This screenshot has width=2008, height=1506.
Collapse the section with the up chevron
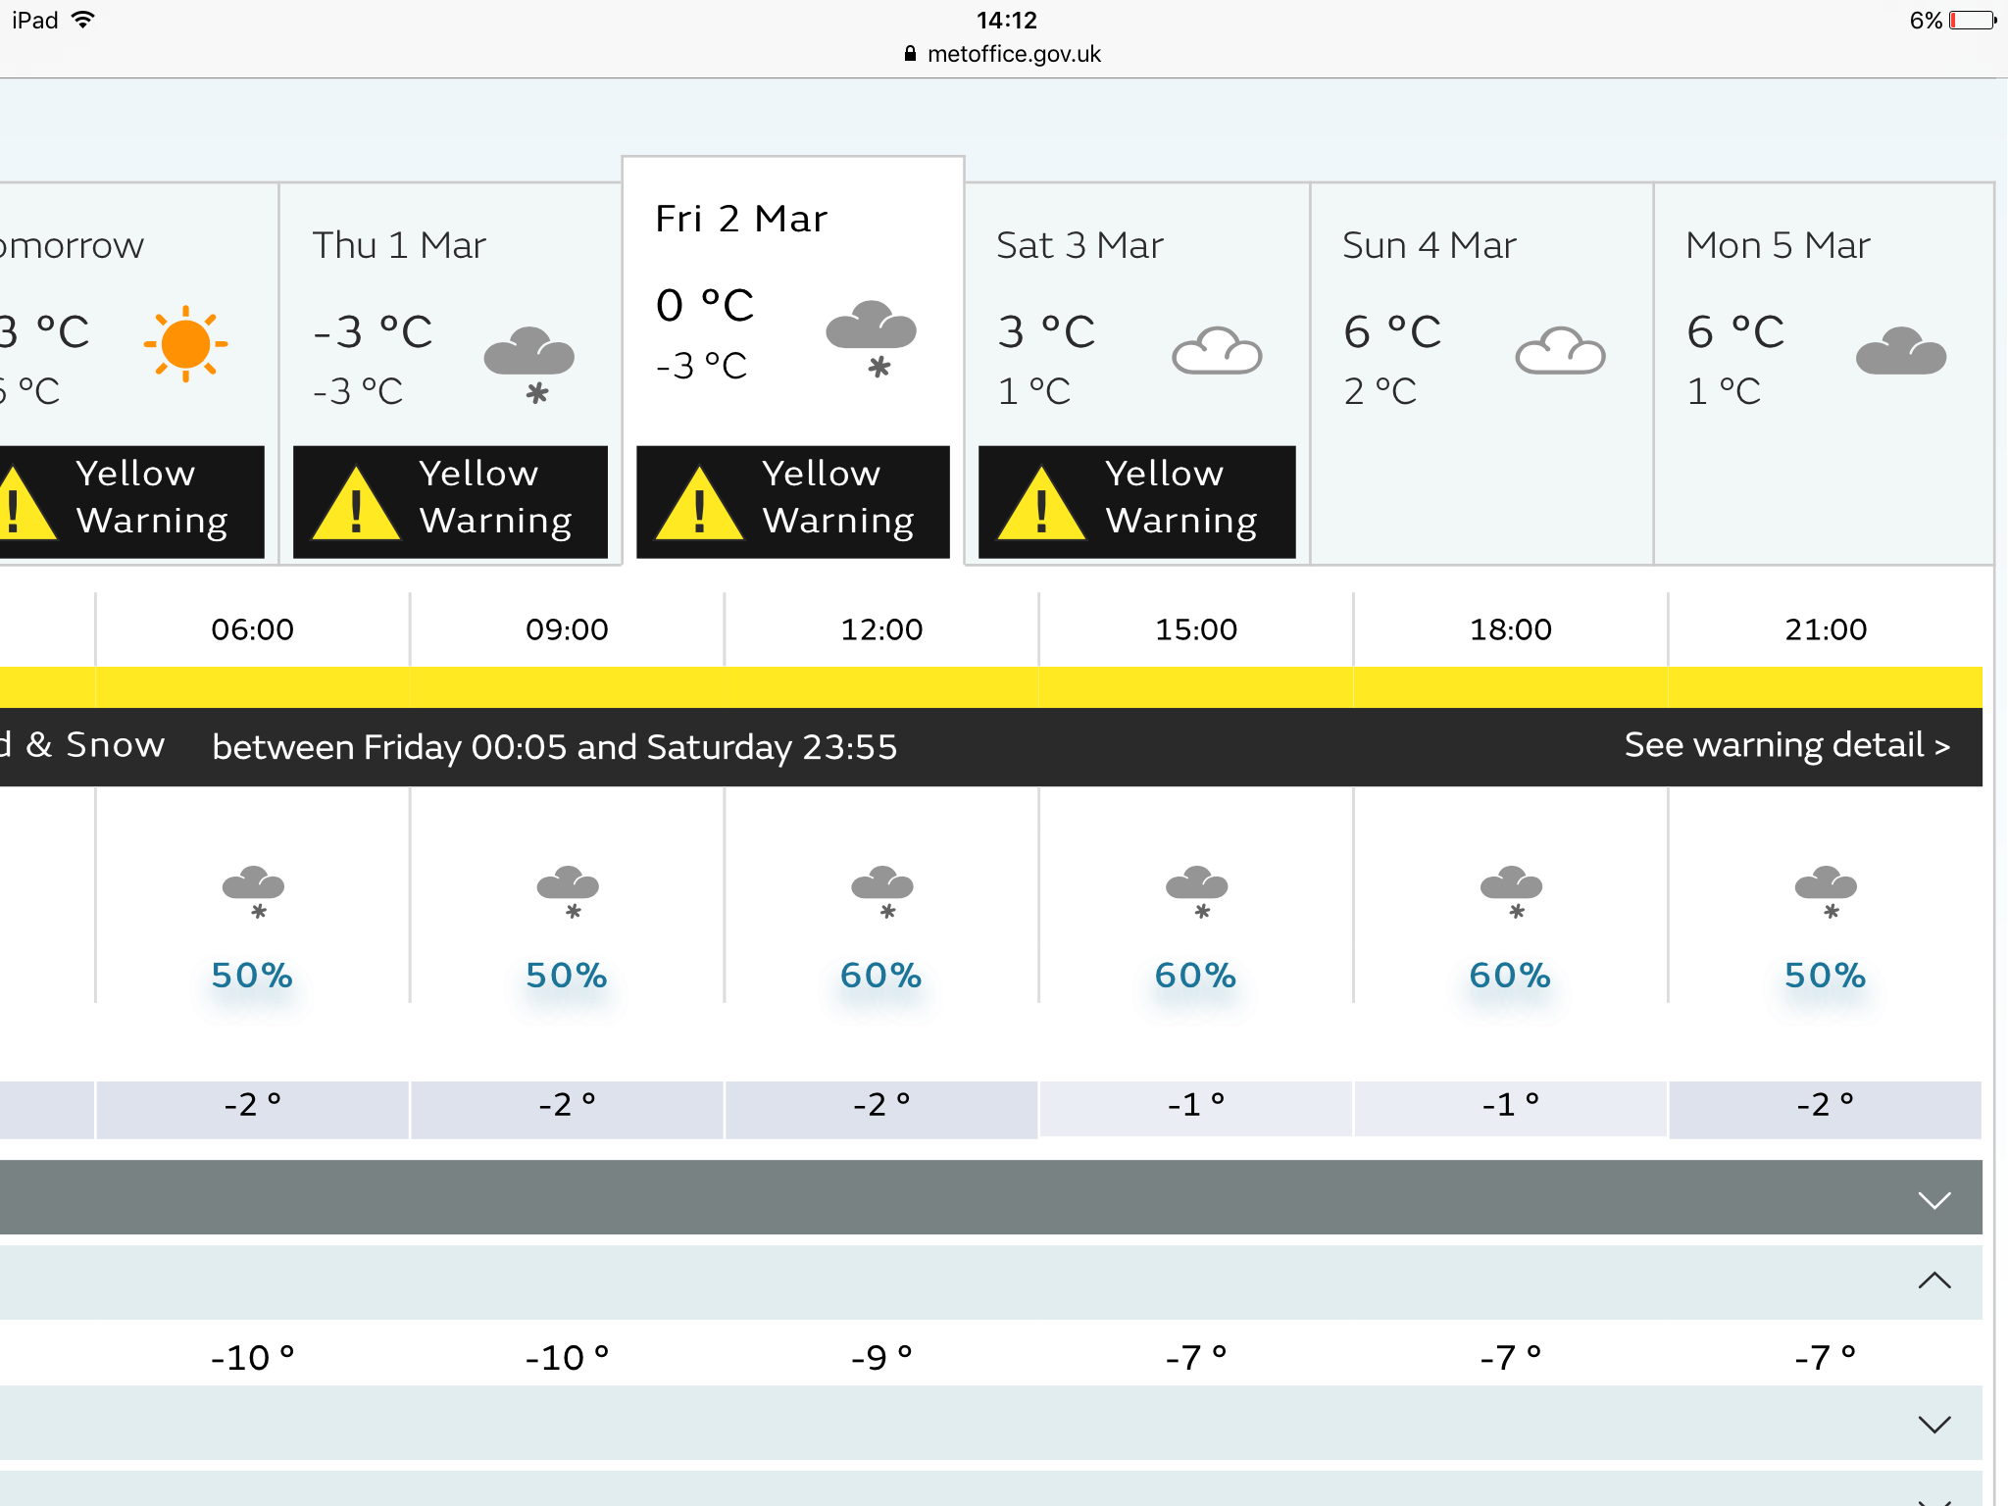pyautogui.click(x=990, y=1281)
